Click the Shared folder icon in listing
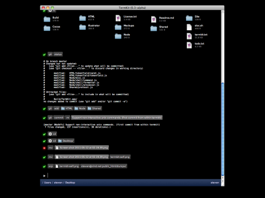265x198 pixels. [x=153, y=28]
